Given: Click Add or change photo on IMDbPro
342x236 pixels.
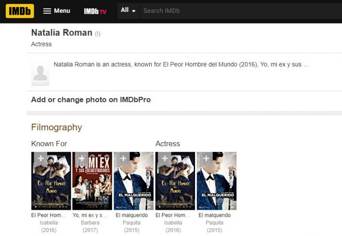Looking at the screenshot, I should [x=91, y=100].
